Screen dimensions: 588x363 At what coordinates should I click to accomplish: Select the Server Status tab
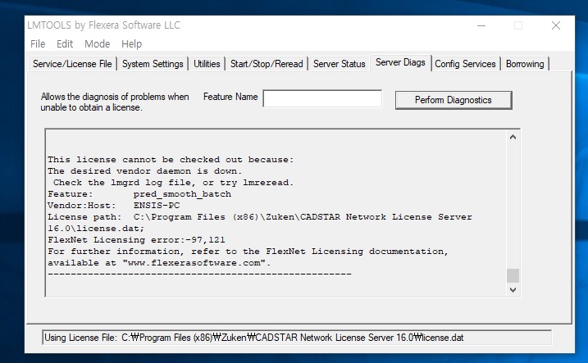pos(339,64)
